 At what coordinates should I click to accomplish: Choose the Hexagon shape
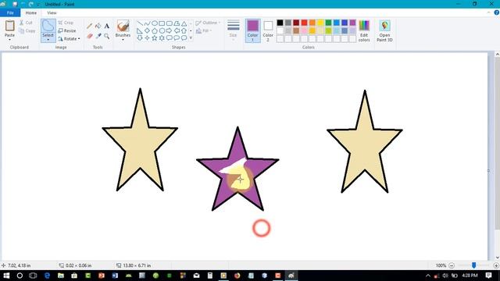[x=162, y=31]
